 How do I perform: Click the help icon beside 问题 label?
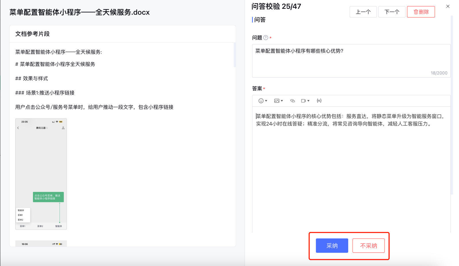266,38
